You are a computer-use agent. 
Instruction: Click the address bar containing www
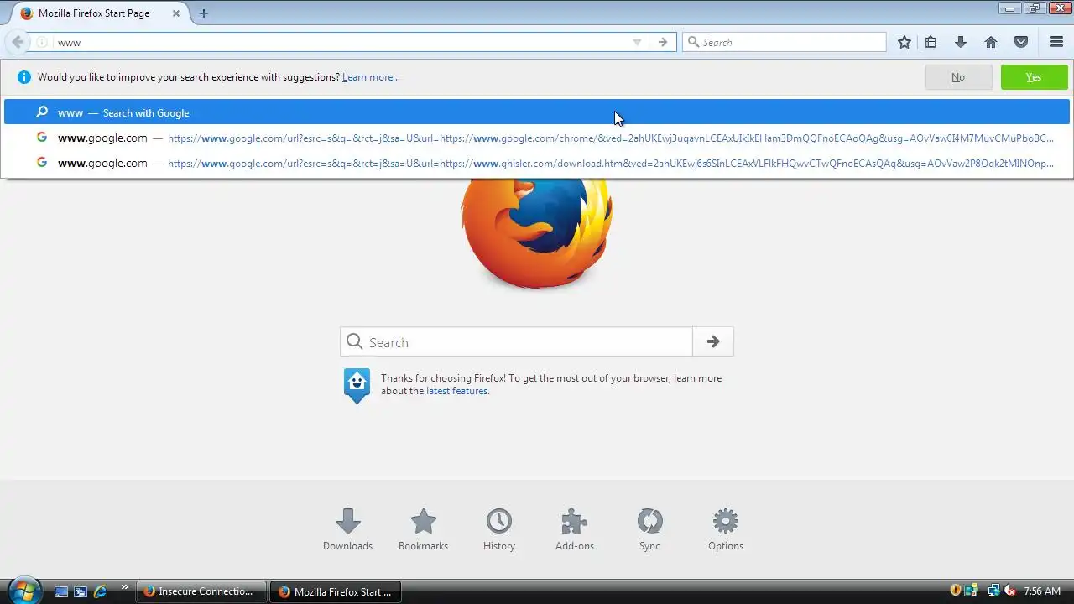click(x=340, y=42)
